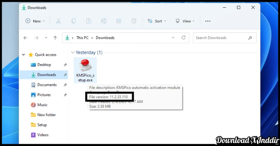Go up one folder level arrow
The width and height of the screenshot is (280, 146).
55,38
